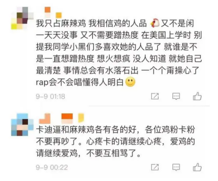Tap the second commenter's blurred username

point(56,119)
